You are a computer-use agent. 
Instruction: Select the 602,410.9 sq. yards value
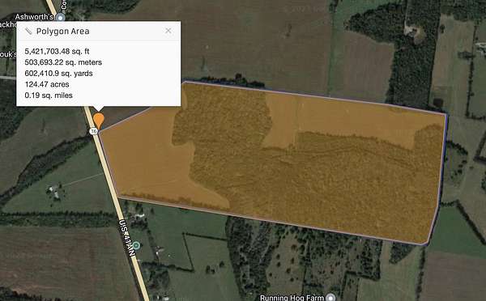58,74
